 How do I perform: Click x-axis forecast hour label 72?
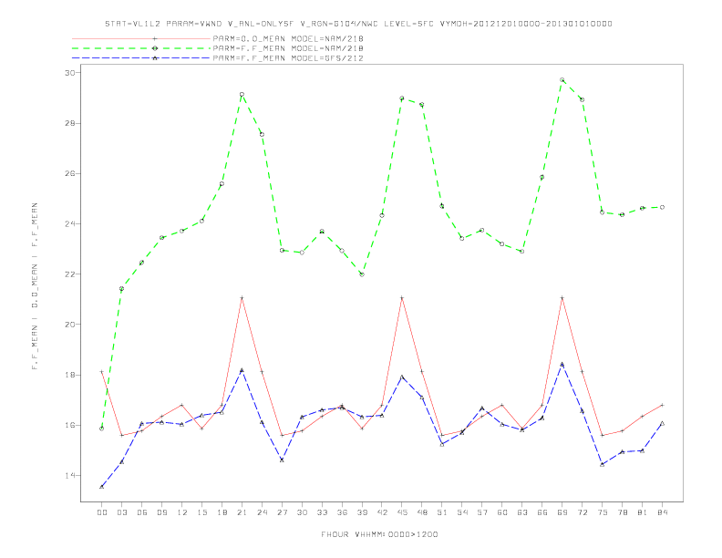[582, 512]
